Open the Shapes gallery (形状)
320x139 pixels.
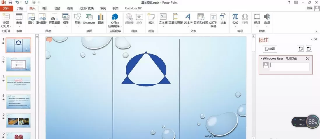(x=78, y=20)
